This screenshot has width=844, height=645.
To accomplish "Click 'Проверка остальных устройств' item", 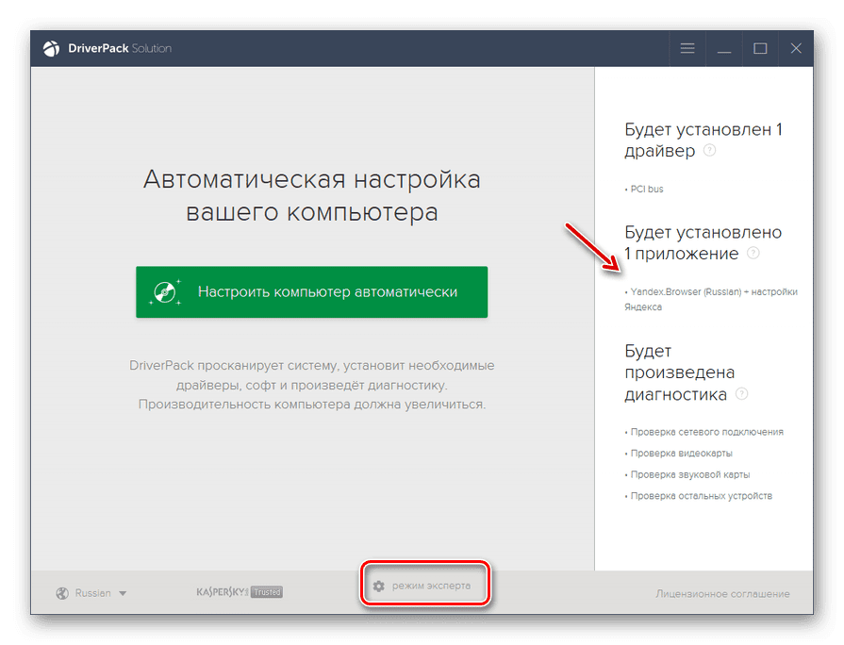I will tap(699, 496).
